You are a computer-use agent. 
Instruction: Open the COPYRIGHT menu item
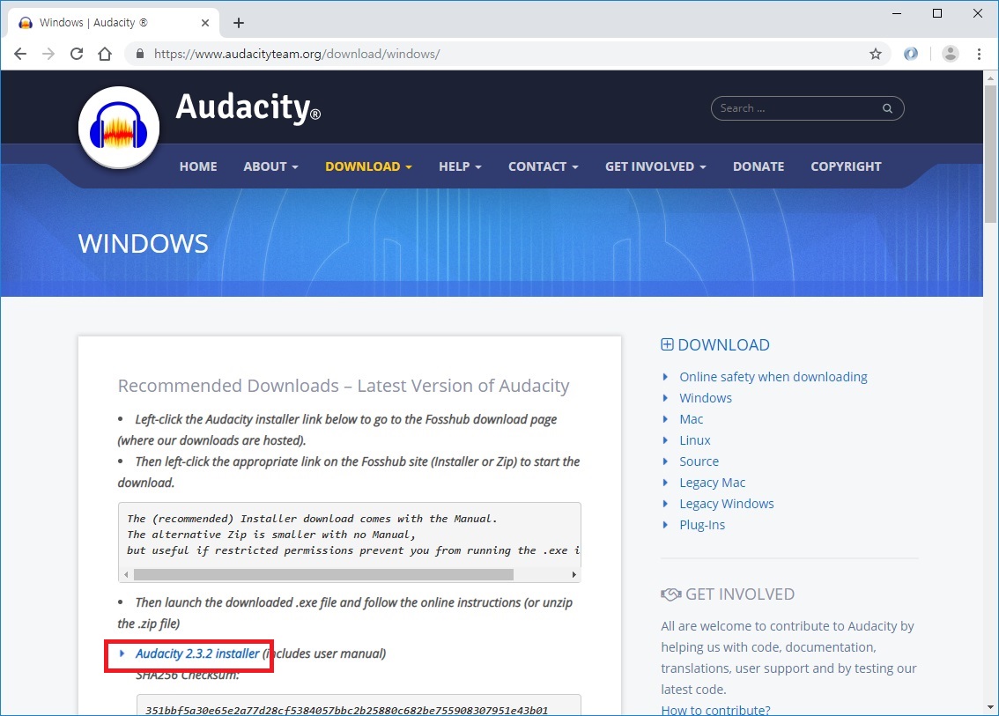click(x=846, y=166)
